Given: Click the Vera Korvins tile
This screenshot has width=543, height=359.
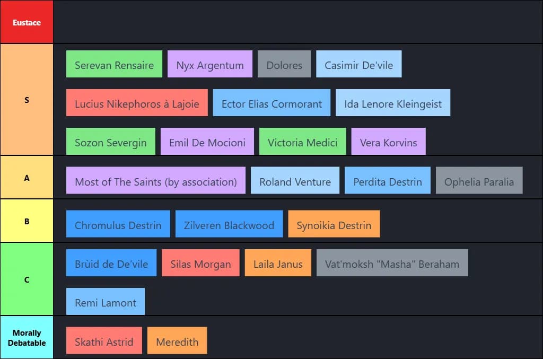Looking at the screenshot, I should (388, 142).
